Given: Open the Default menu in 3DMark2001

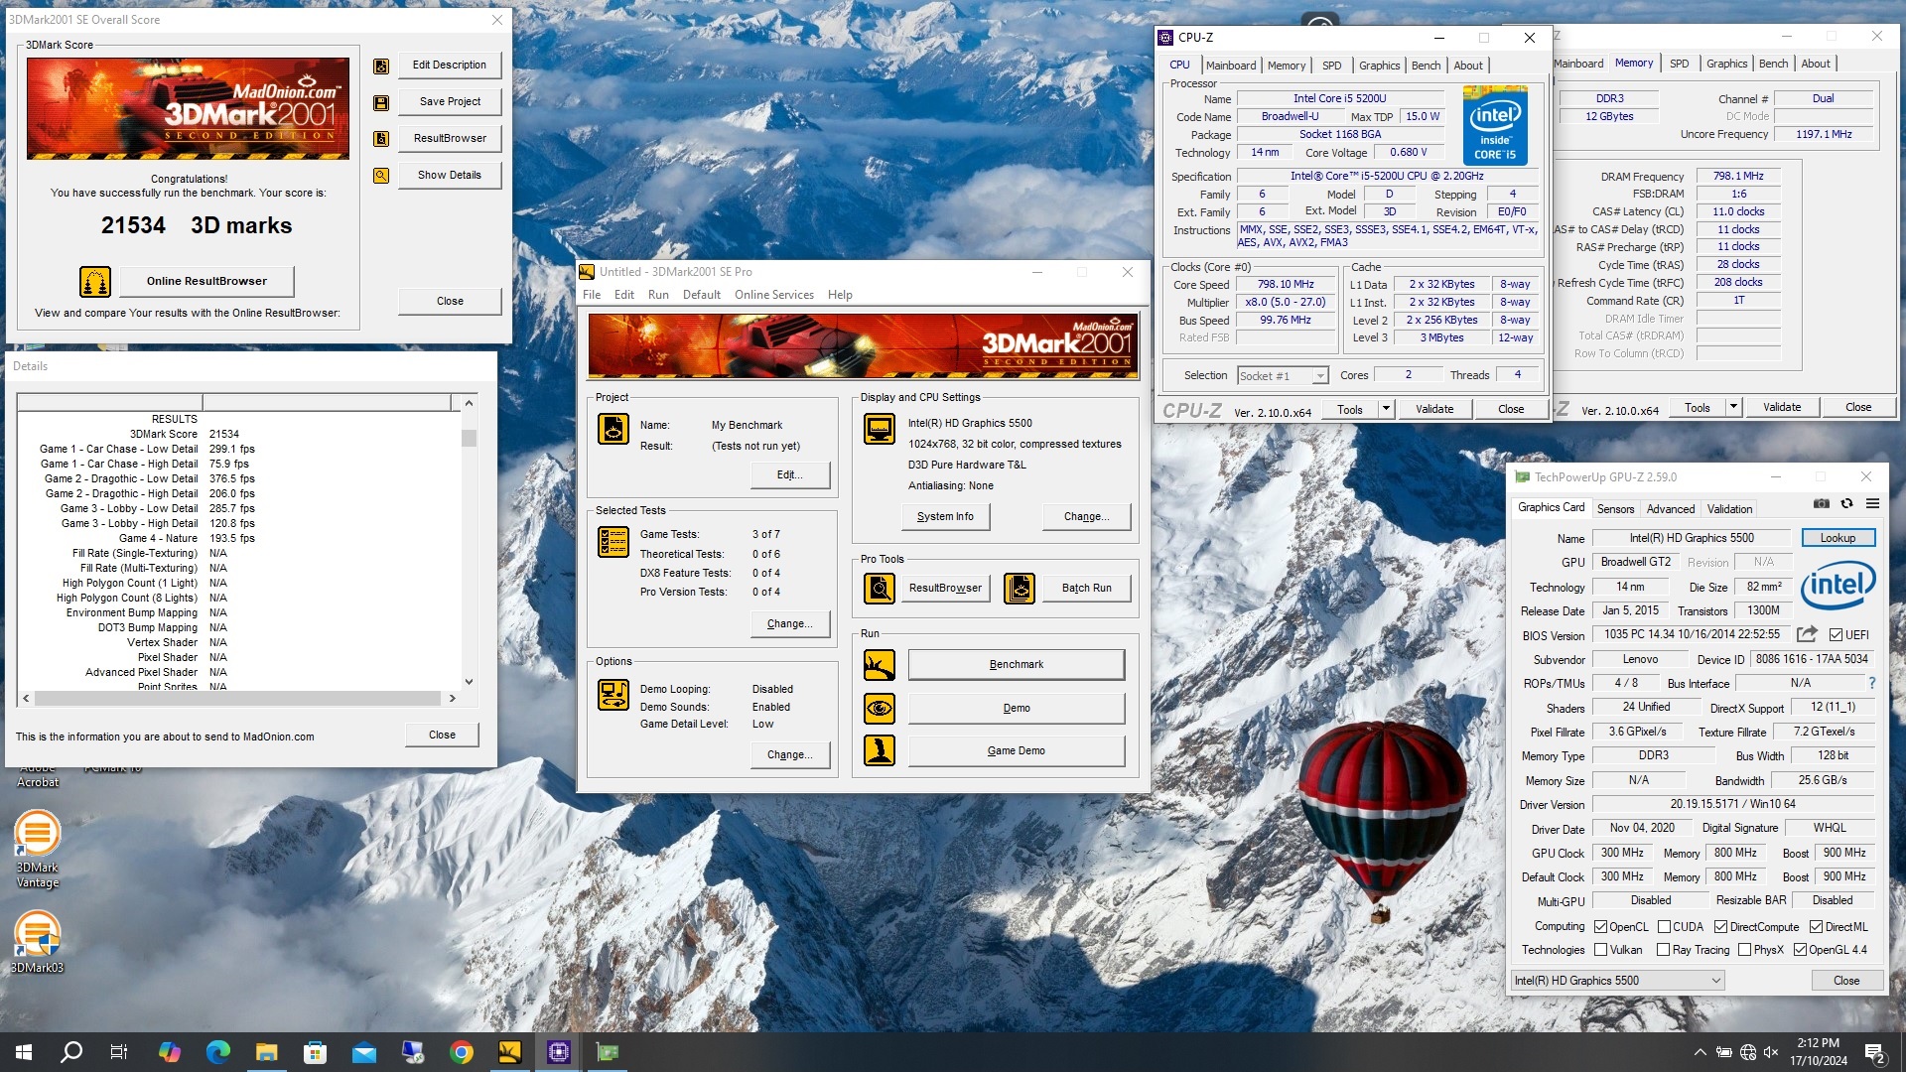Looking at the screenshot, I should pos(702,295).
